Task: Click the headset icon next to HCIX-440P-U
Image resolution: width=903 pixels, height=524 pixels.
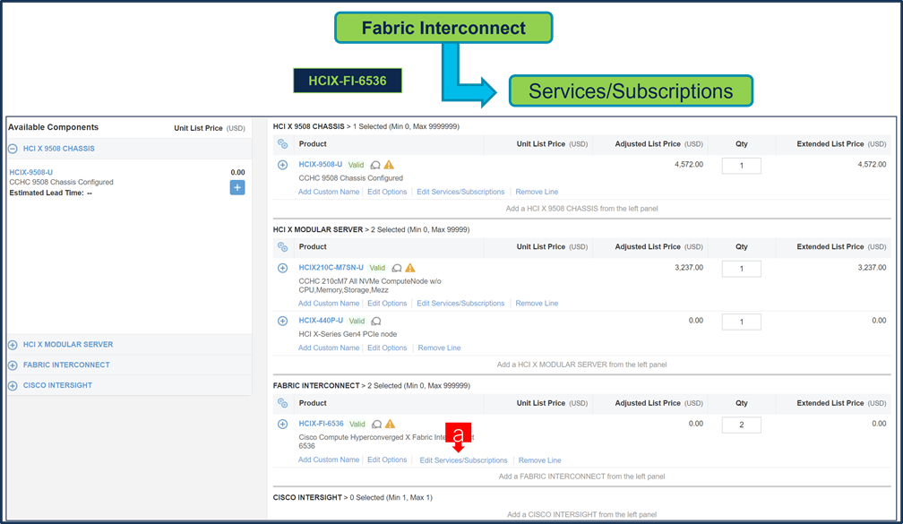Action: tap(376, 322)
